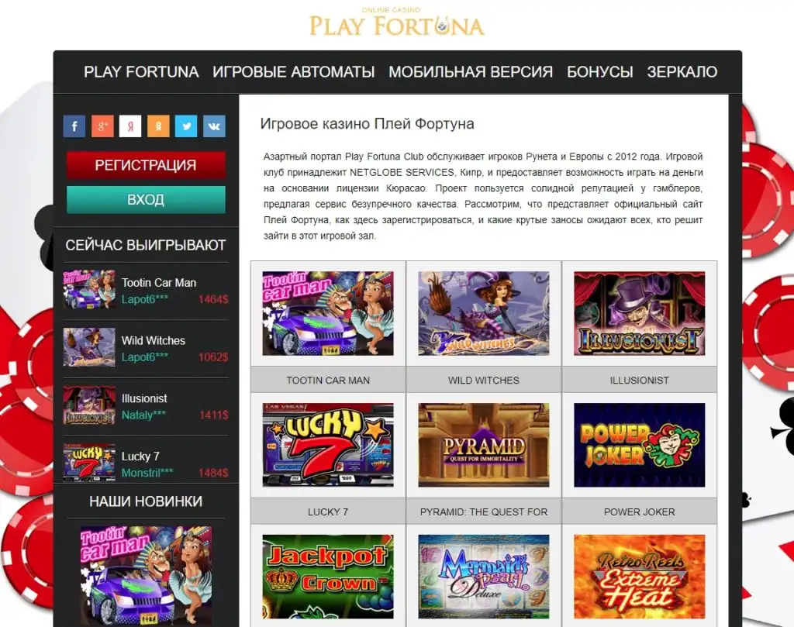Click the Odnoklassniki share icon
Screen dimensions: 794x627
(x=158, y=126)
